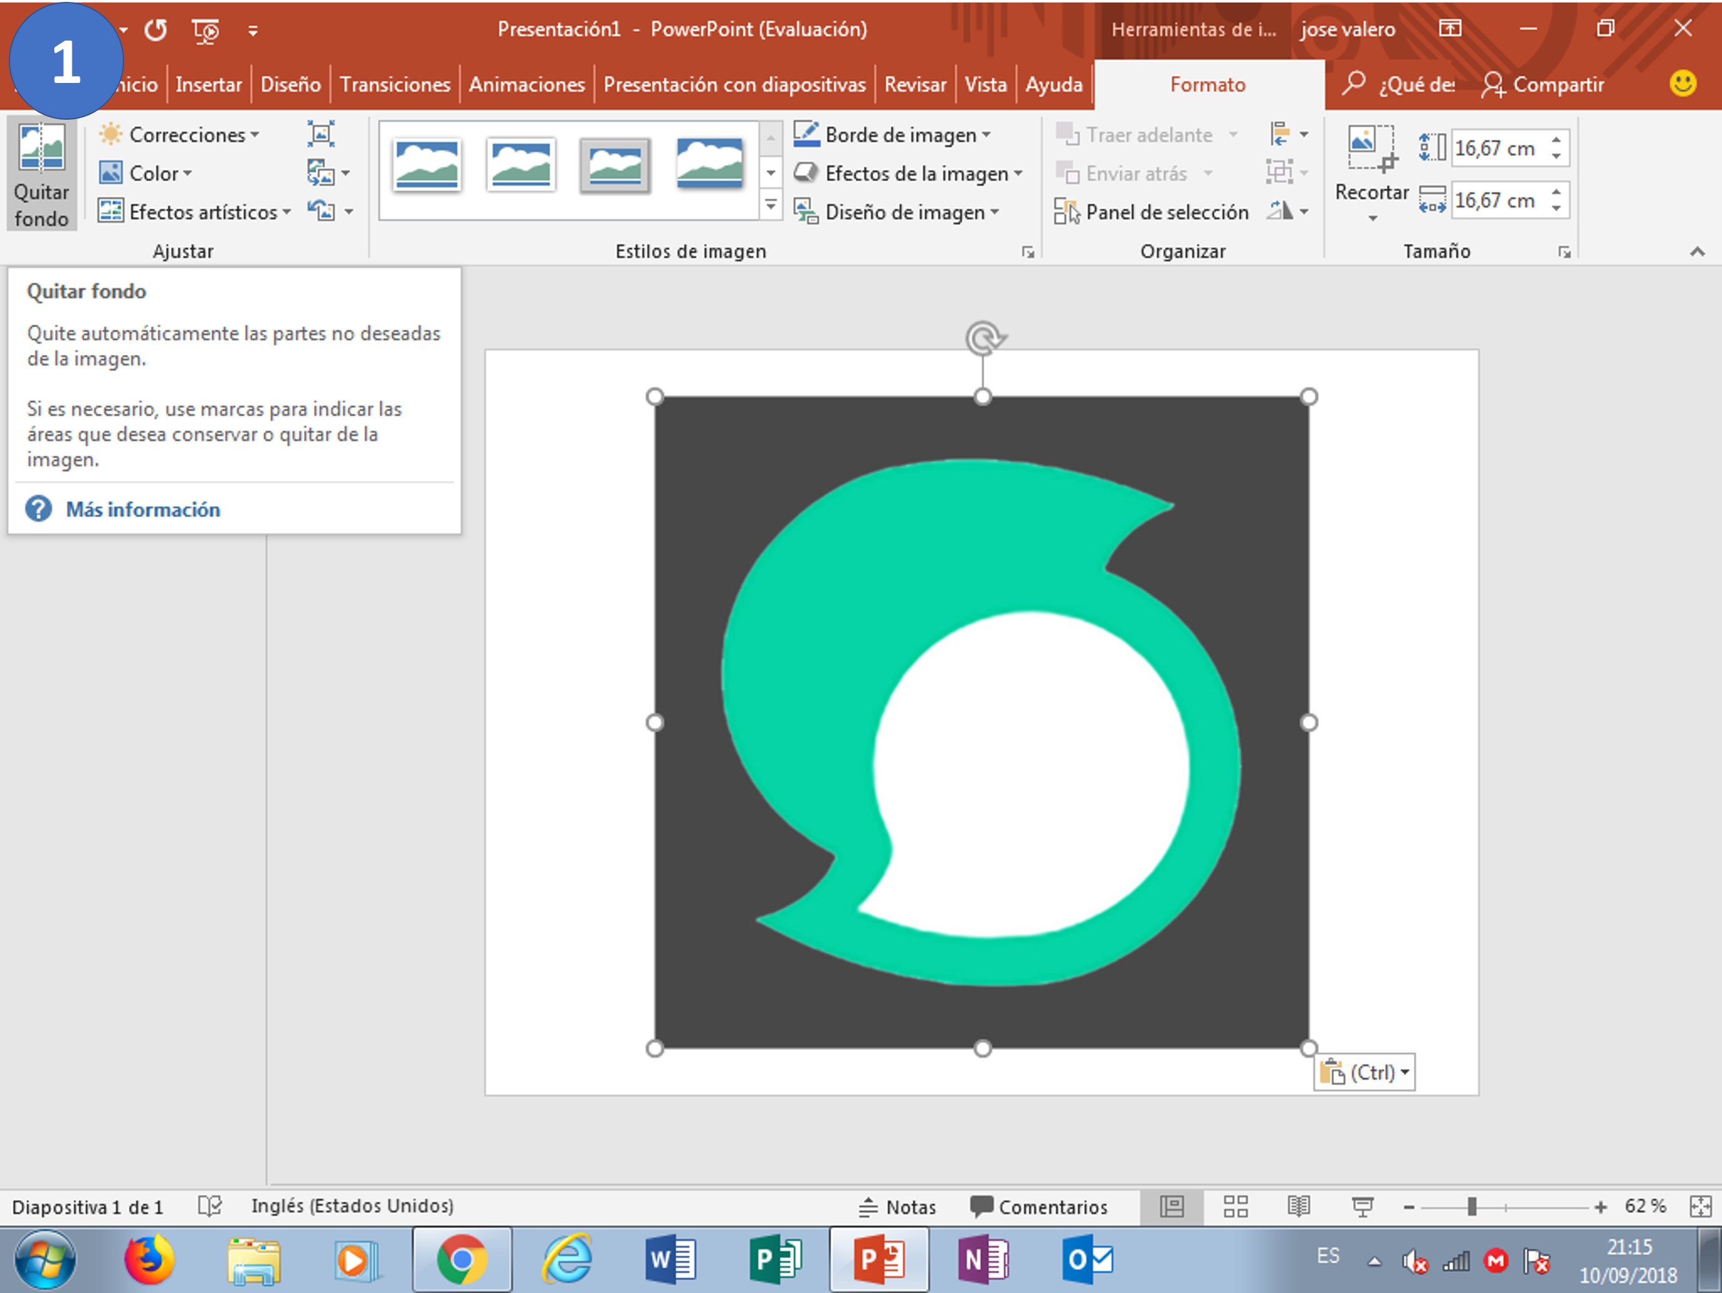The height and width of the screenshot is (1293, 1722).
Task: Open the Insertar tab
Action: tap(208, 84)
